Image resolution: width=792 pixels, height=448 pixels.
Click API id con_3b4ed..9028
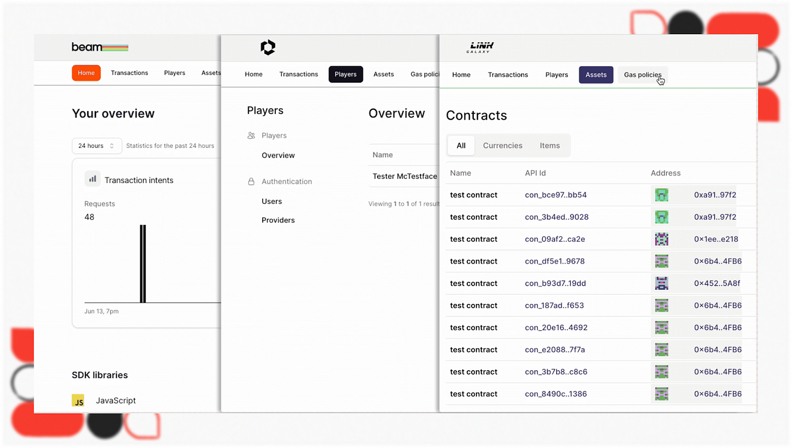click(557, 217)
